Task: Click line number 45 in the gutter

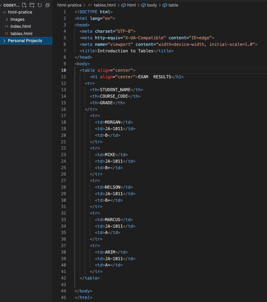Action: pos(63,297)
